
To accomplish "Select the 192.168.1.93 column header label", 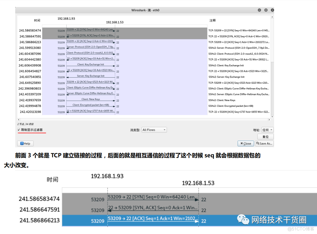I will (x=66, y=18).
